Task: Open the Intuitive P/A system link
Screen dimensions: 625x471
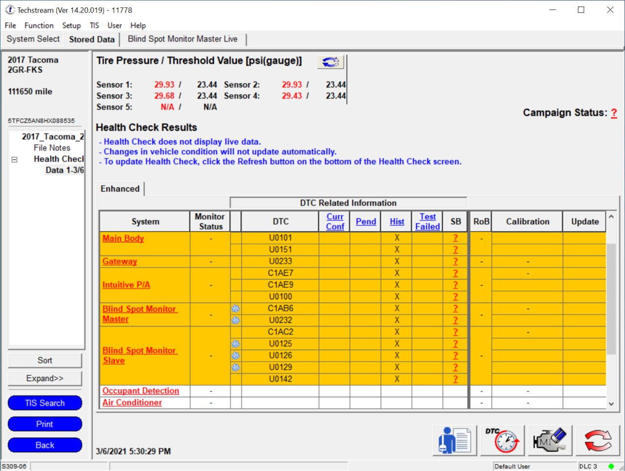Action: click(126, 285)
